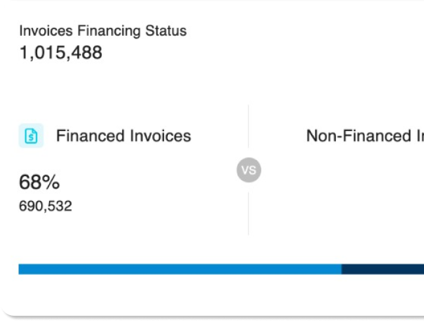
Task: Select the Financed Invoices label
Action: (123, 136)
